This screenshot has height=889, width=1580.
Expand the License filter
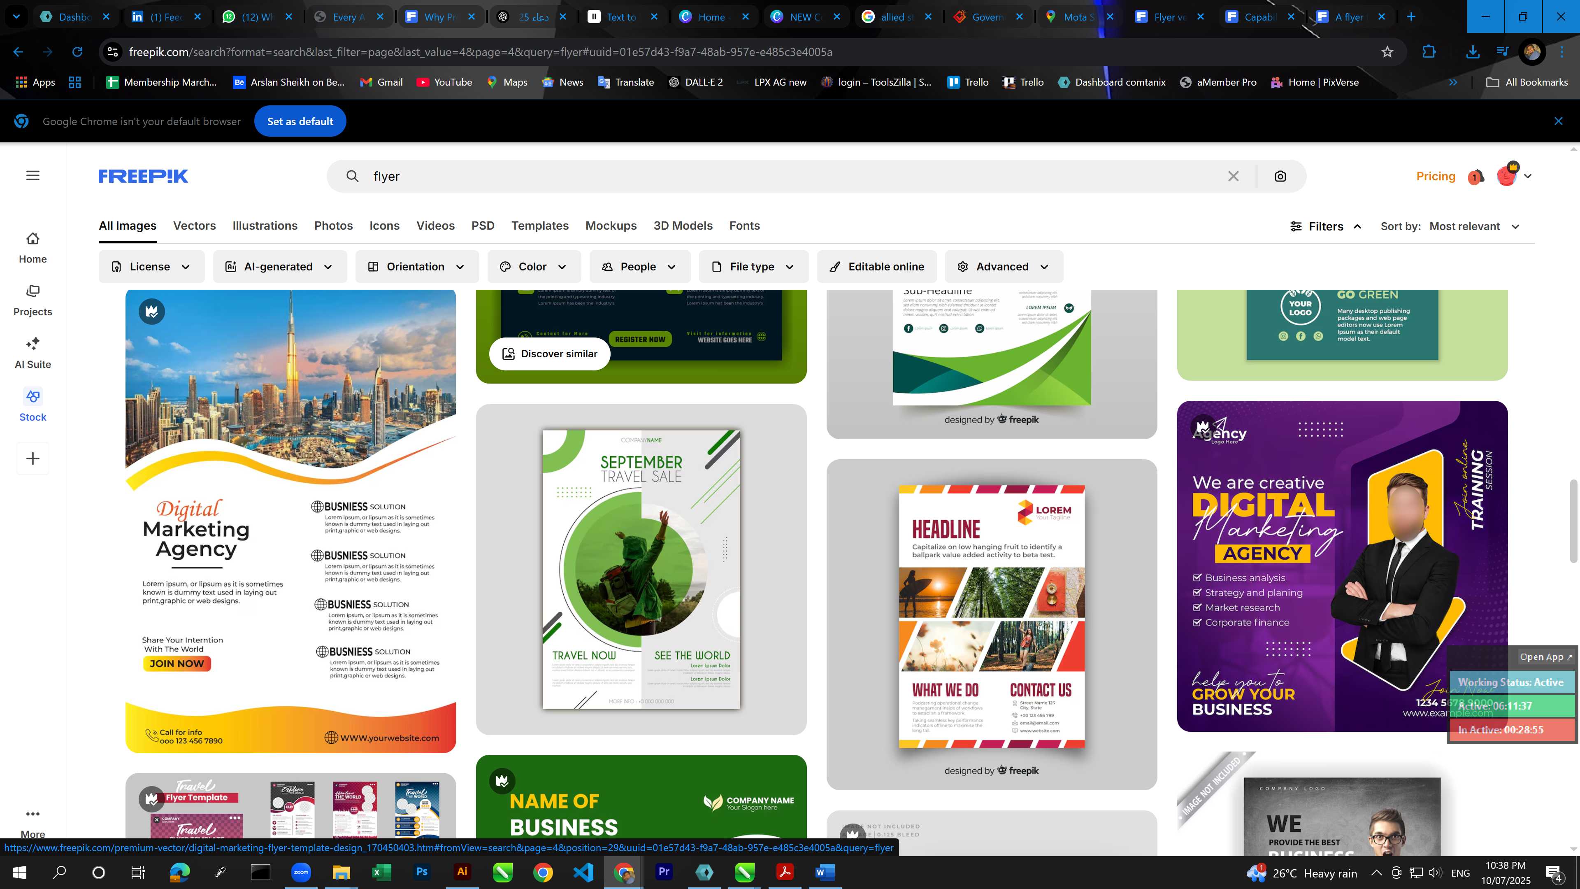(x=151, y=266)
